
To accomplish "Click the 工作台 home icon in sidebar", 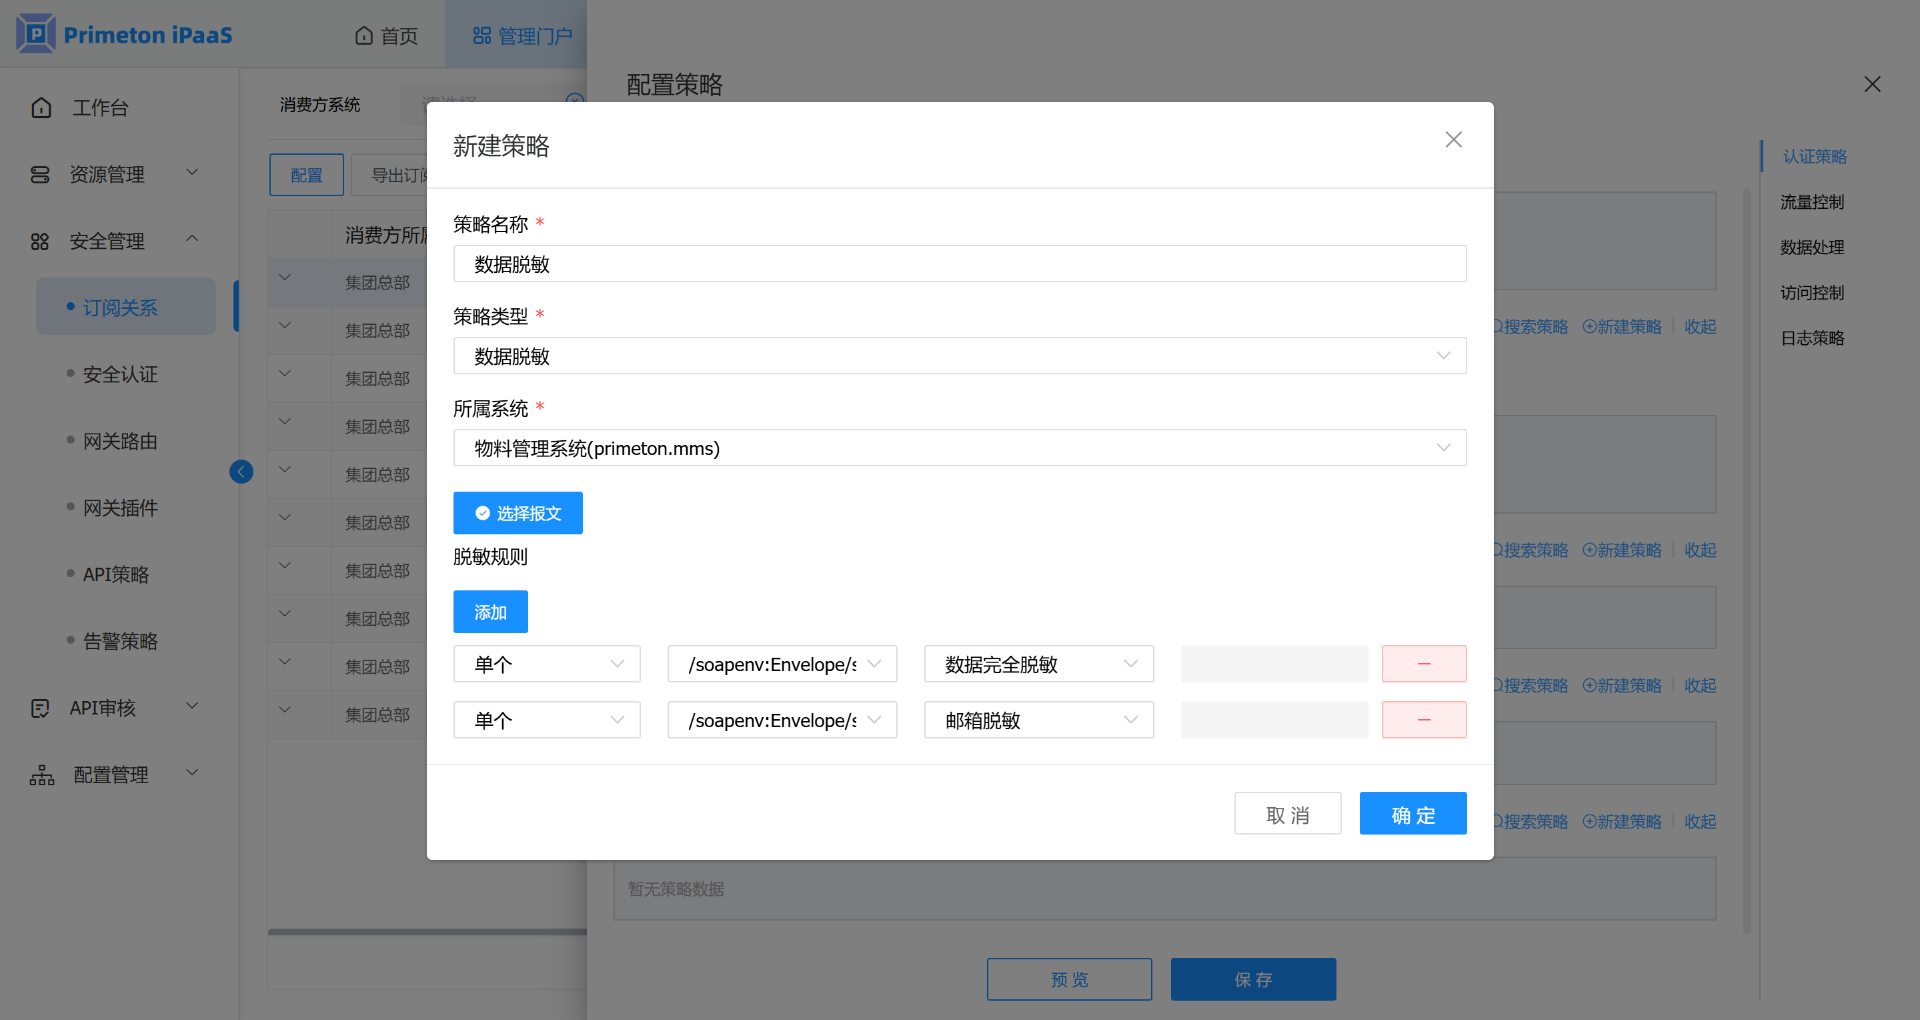I will [42, 108].
